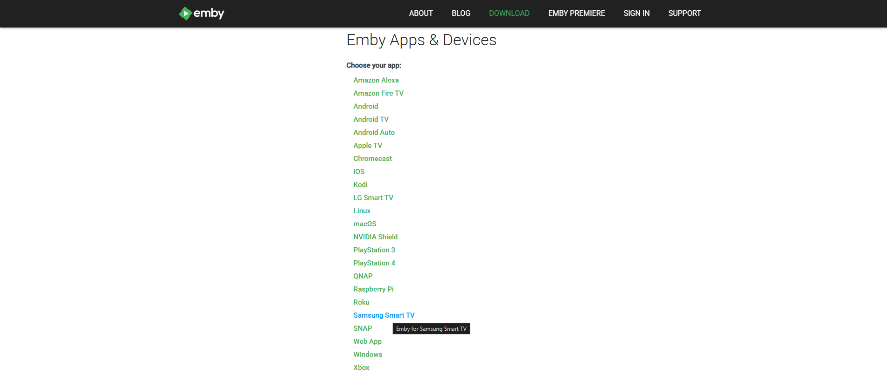The width and height of the screenshot is (887, 390).
Task: Open the Windows download link
Action: [368, 355]
